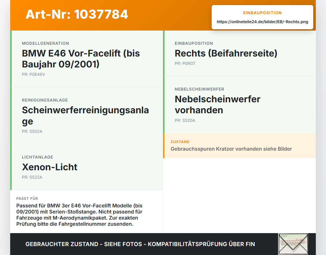This screenshot has width=326, height=255.
Task: Select the MODELLGENERATION label
Action: click(45, 43)
